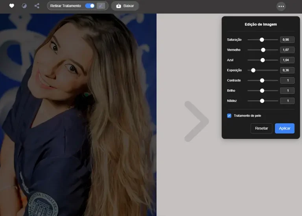Viewport: 302px width, 216px height.
Task: Open the three-dots more options menu
Action: pos(281,6)
